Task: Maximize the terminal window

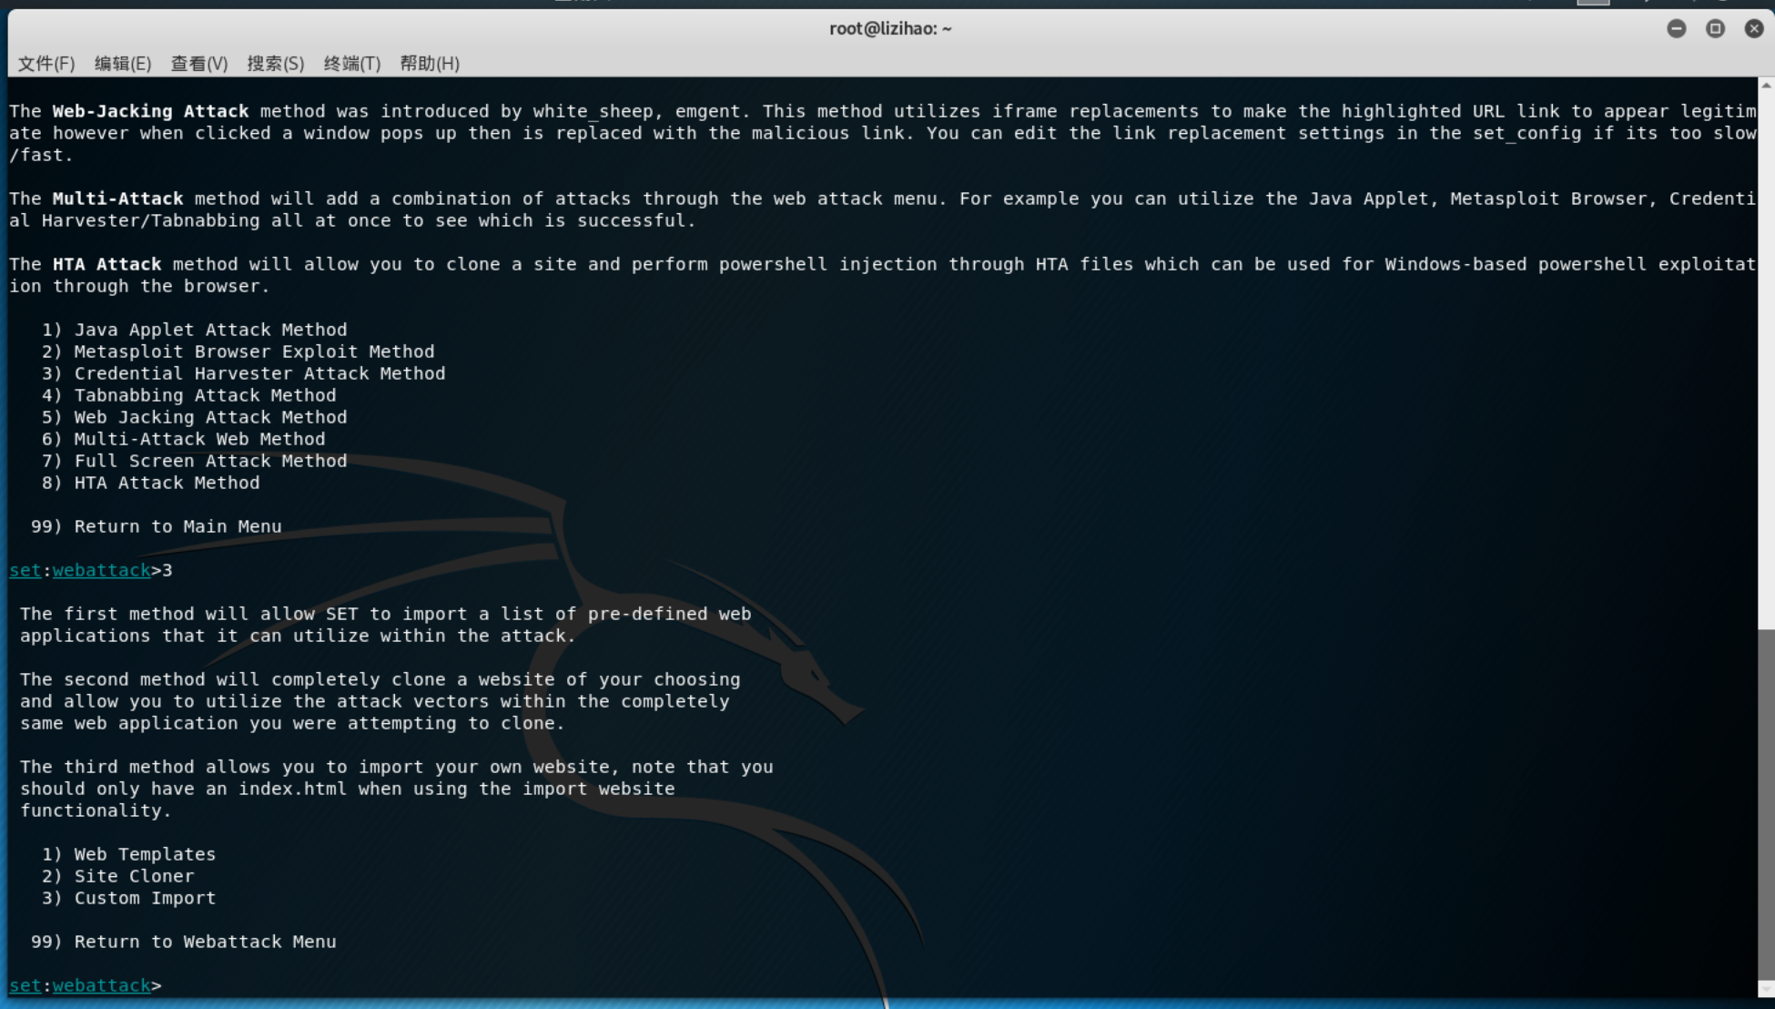Action: (x=1716, y=28)
